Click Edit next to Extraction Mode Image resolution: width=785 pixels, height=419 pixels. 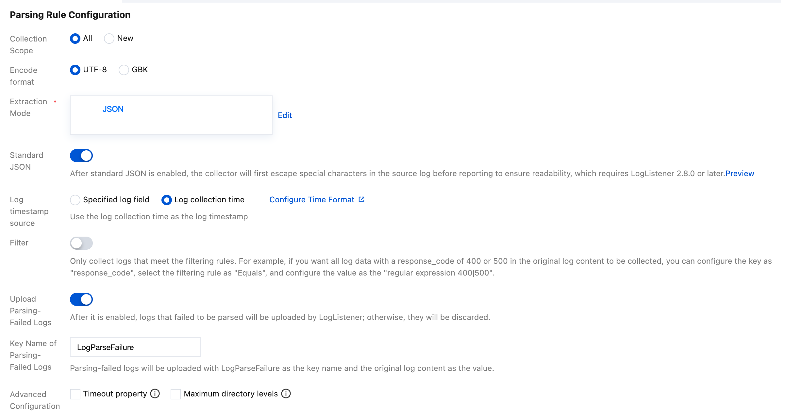(285, 115)
